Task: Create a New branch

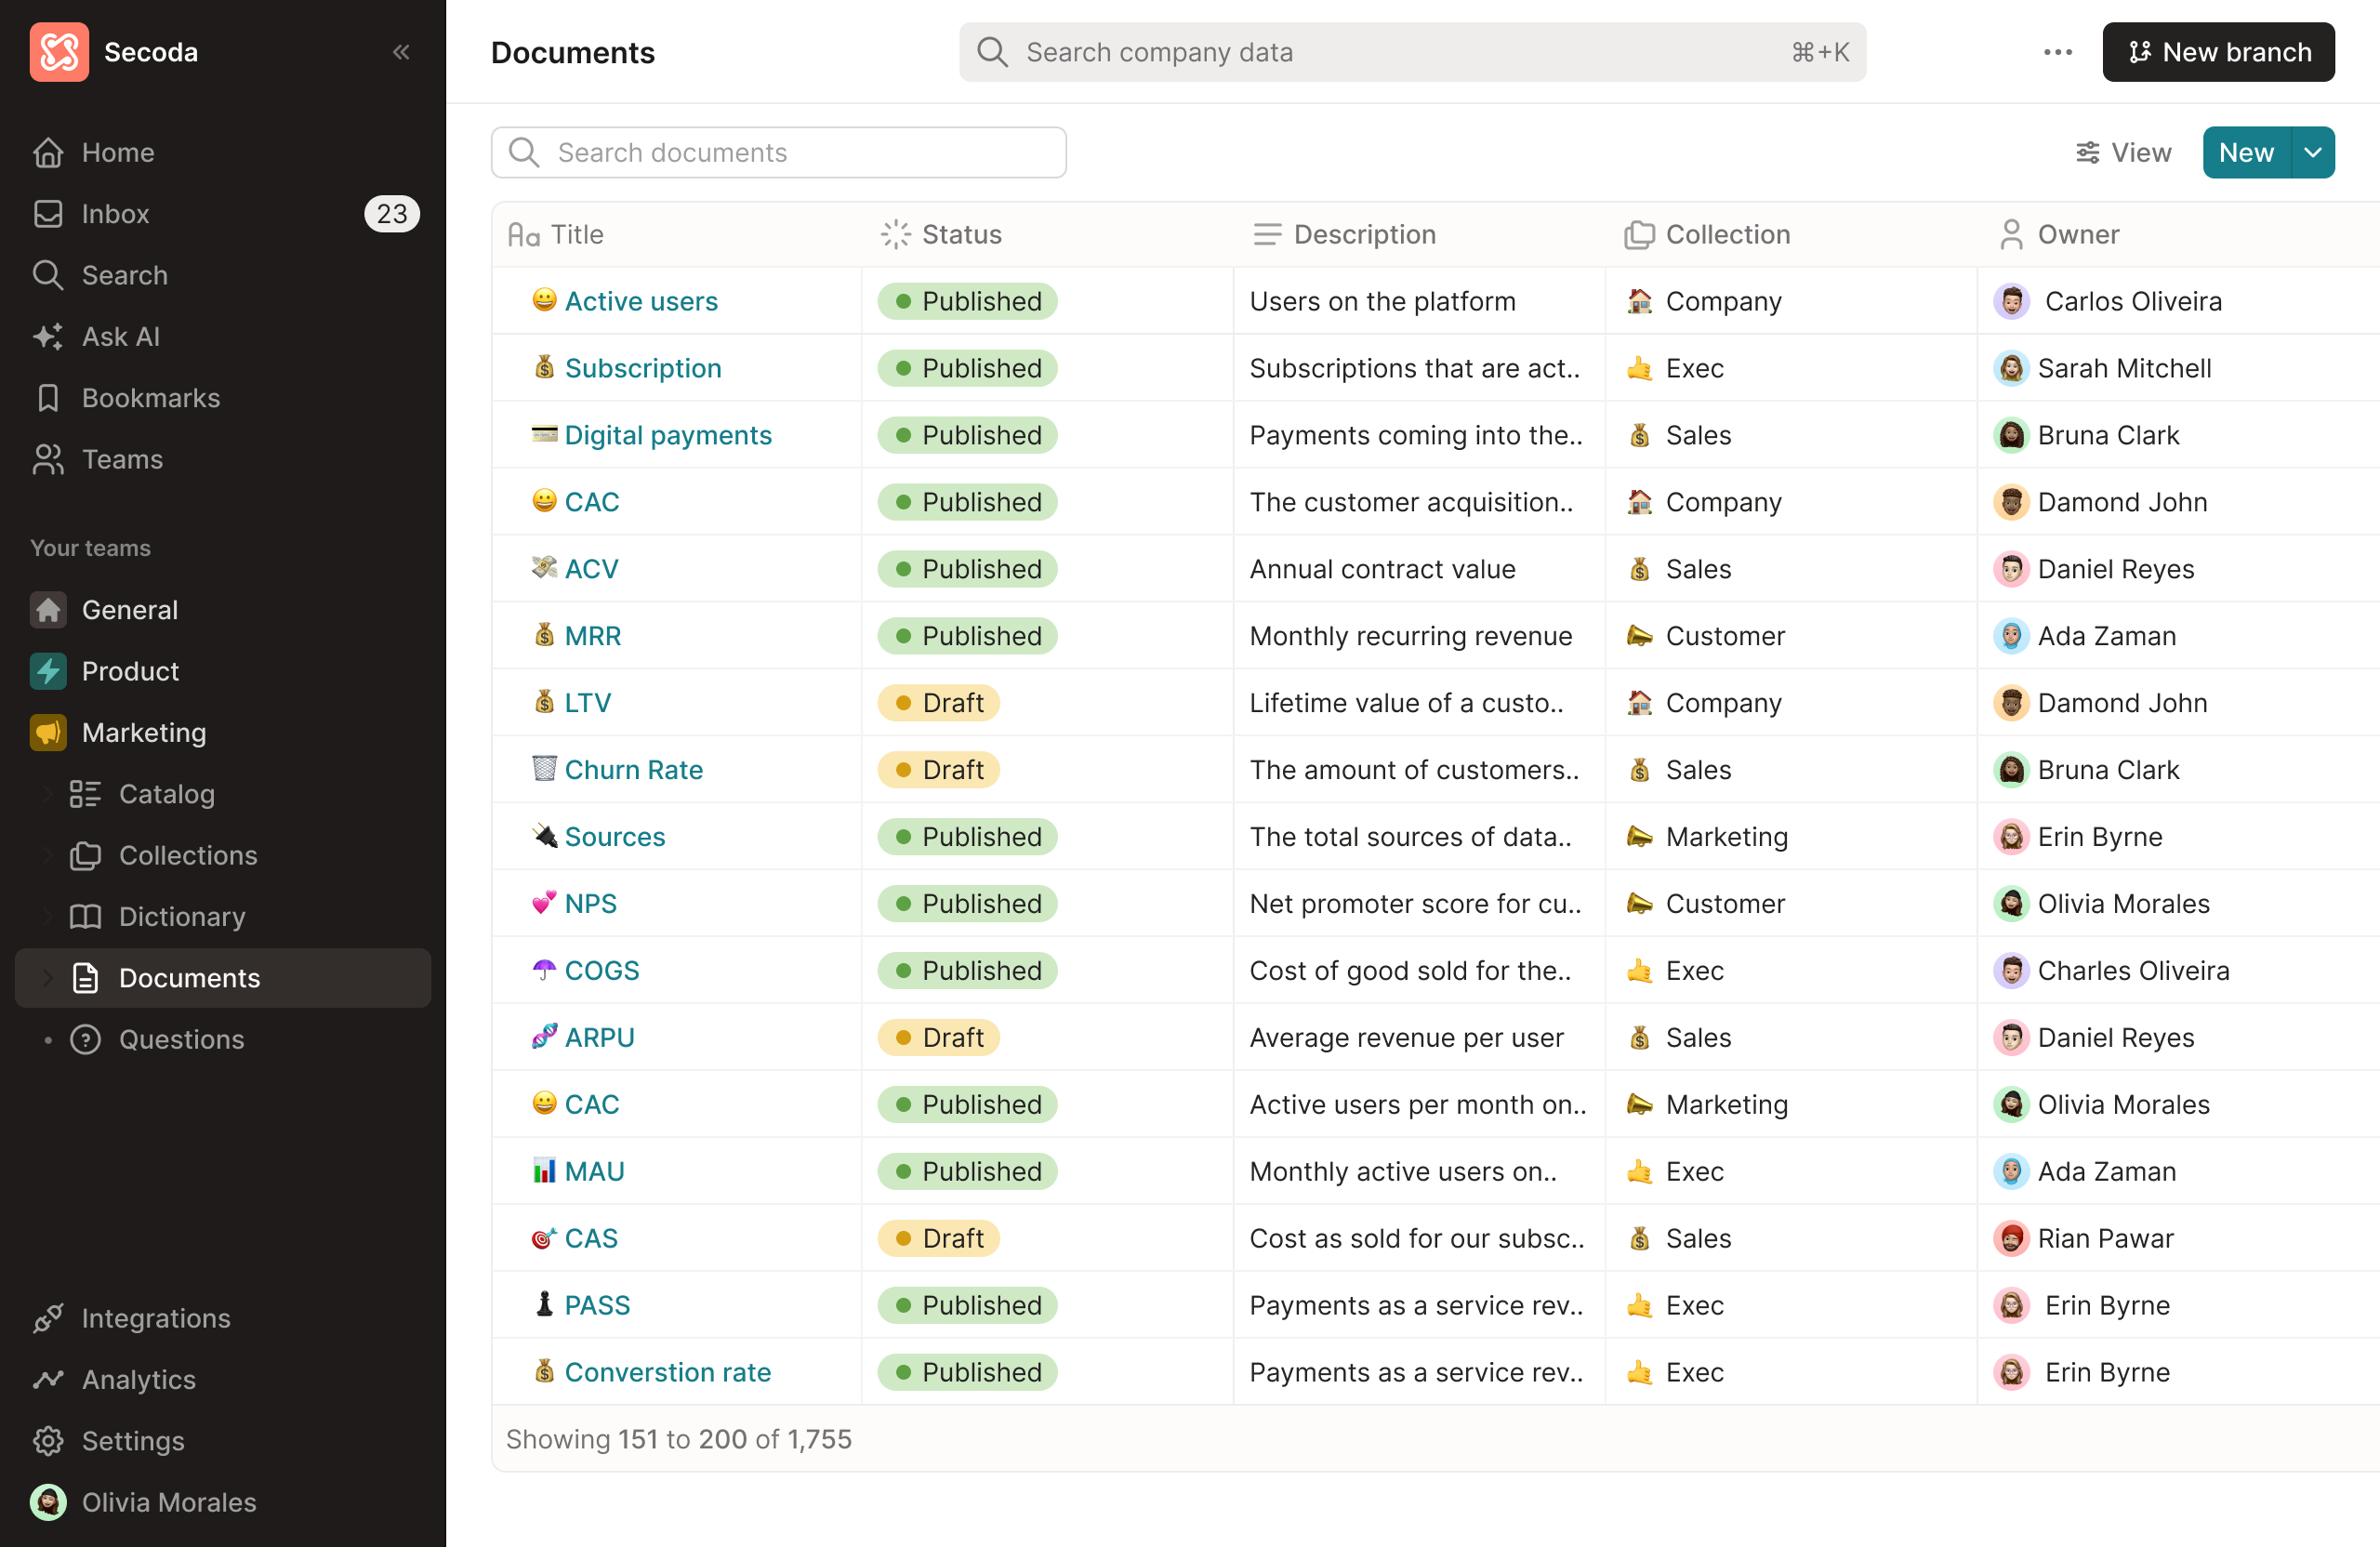Action: coord(2218,52)
